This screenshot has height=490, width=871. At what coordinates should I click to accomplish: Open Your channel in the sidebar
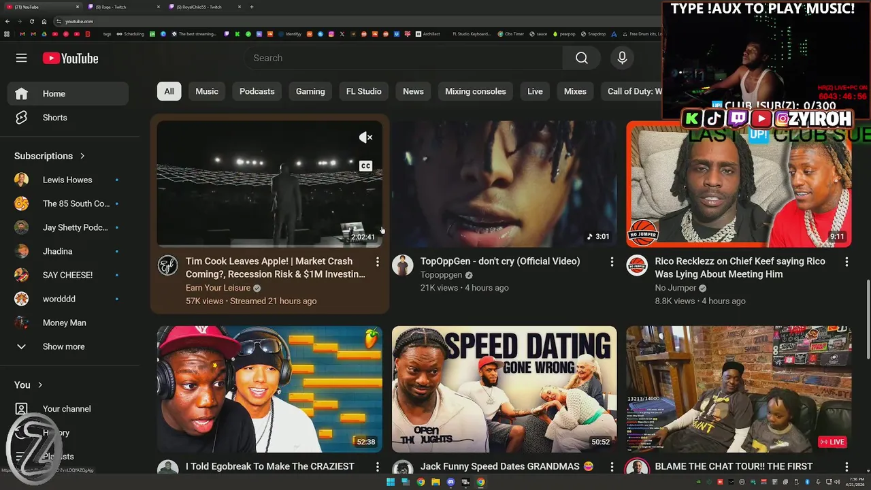67,408
